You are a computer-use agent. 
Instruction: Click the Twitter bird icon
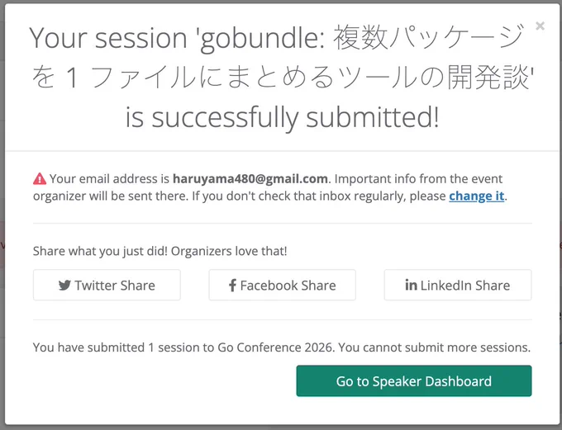point(64,286)
